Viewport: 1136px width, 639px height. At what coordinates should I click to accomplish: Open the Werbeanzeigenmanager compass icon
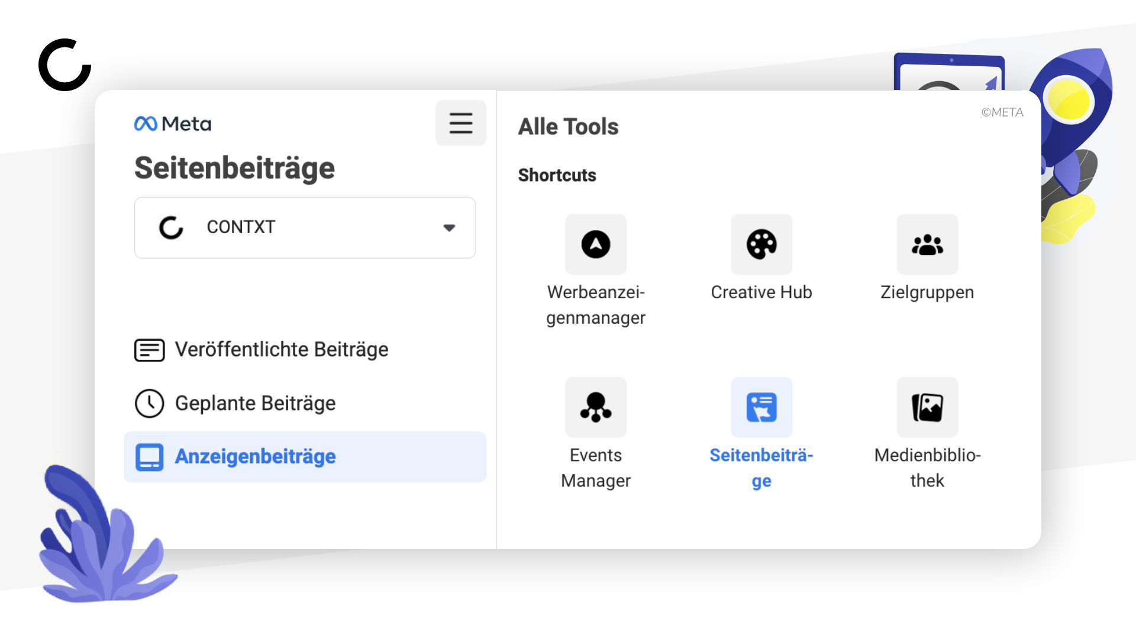pos(596,244)
